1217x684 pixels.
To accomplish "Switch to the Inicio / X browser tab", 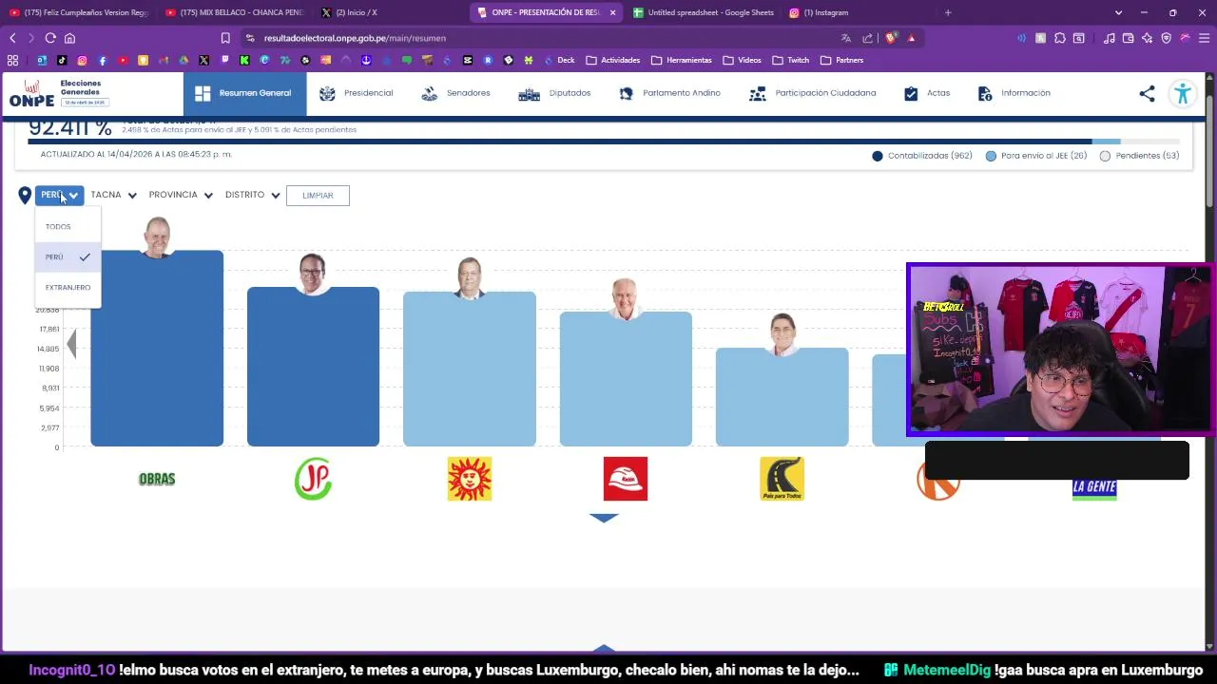I will [x=356, y=12].
